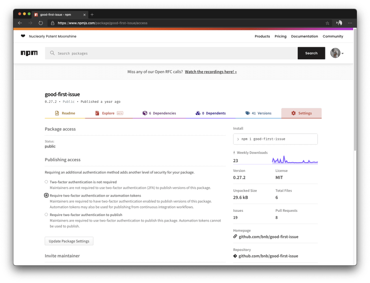370x283 pixels.
Task: Open the Documentation link
Action: click(x=304, y=36)
